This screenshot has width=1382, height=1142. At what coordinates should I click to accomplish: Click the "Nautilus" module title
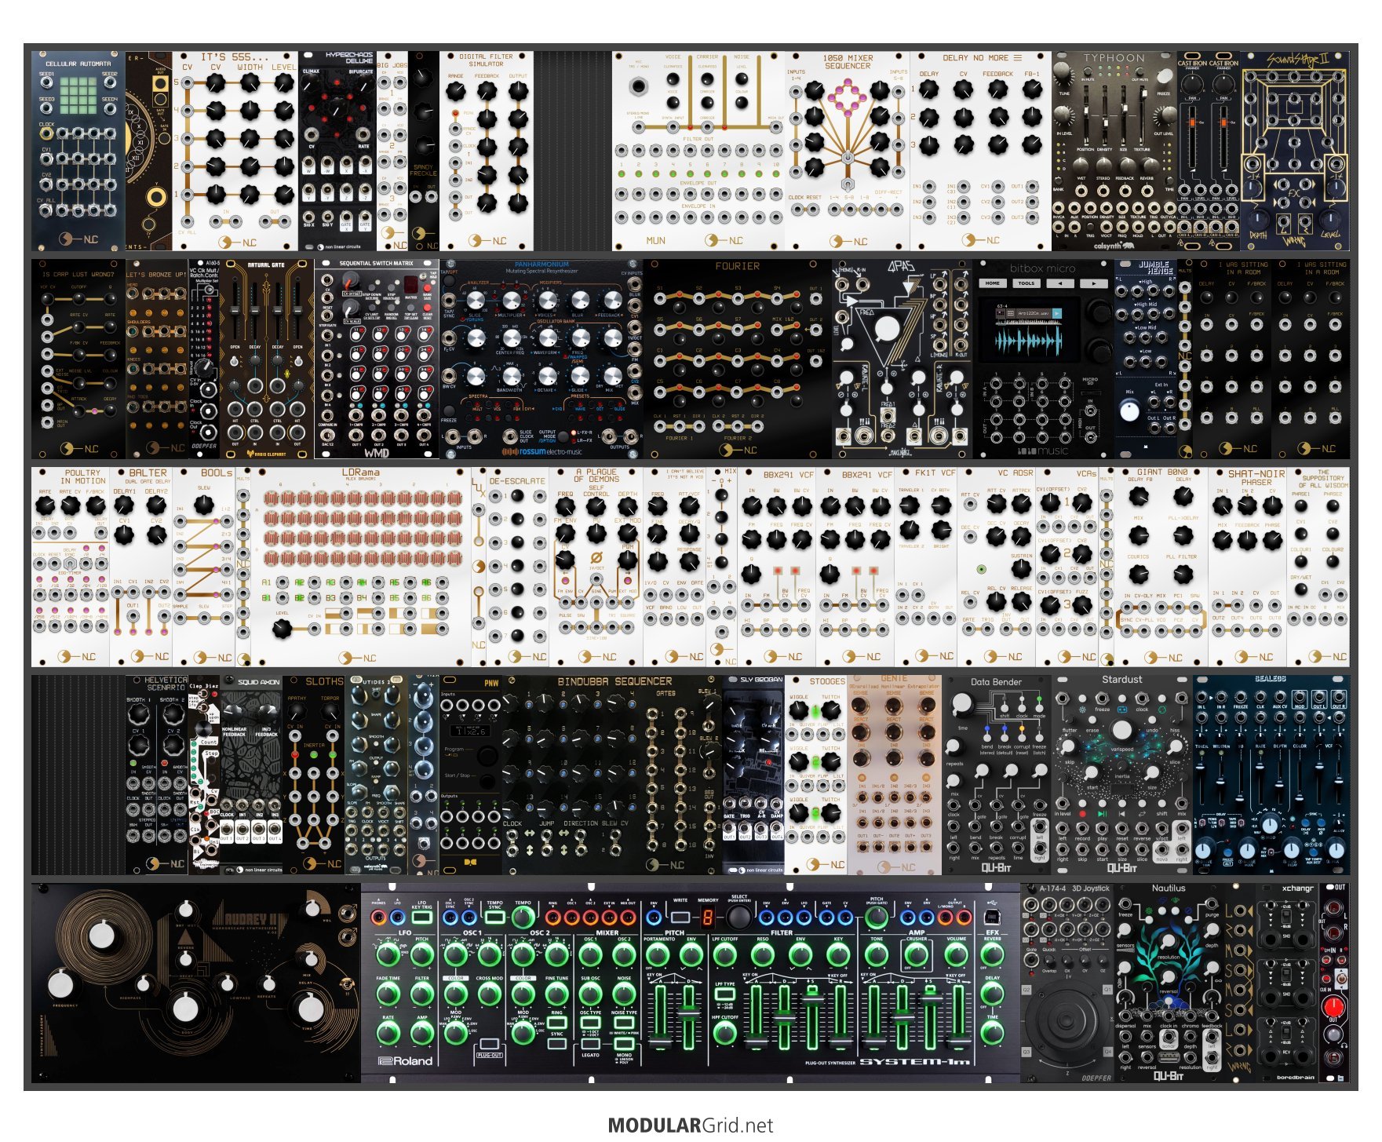coord(1169,888)
